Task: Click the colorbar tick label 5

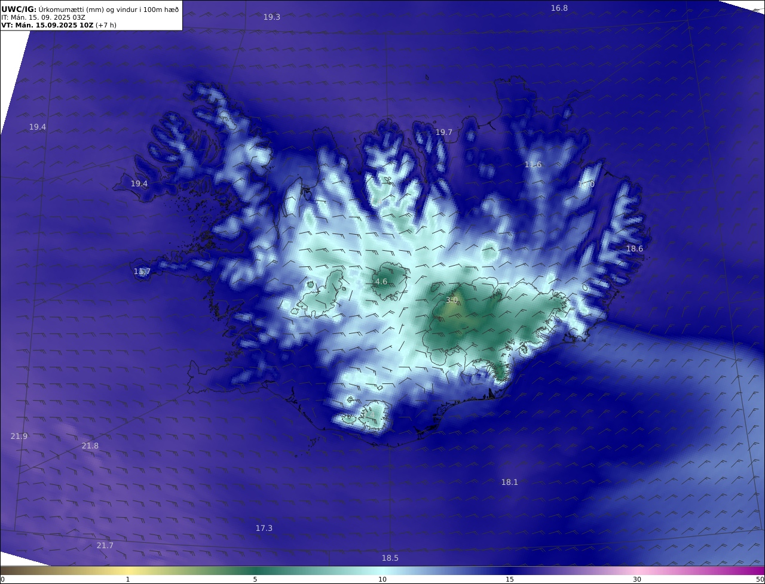Action: click(x=255, y=579)
